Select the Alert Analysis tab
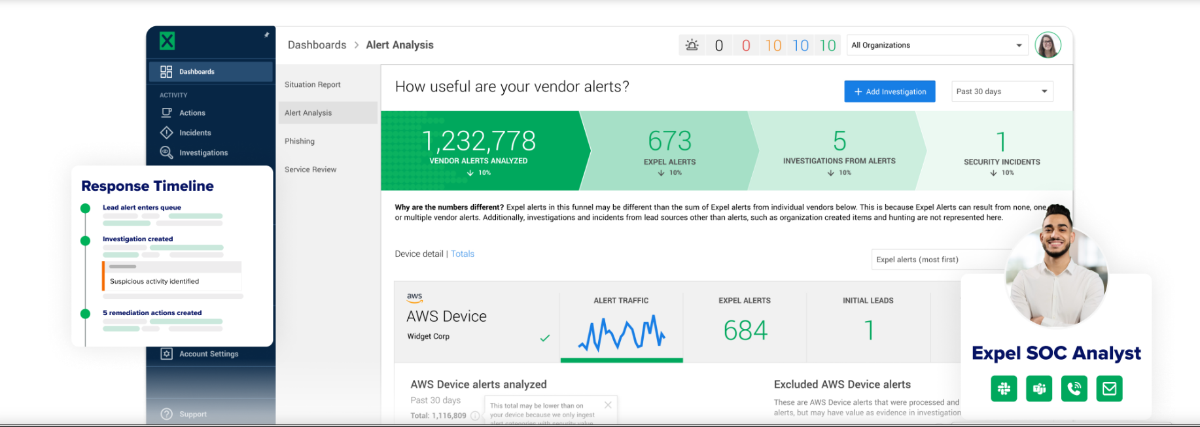This screenshot has width=1200, height=427. click(327, 112)
